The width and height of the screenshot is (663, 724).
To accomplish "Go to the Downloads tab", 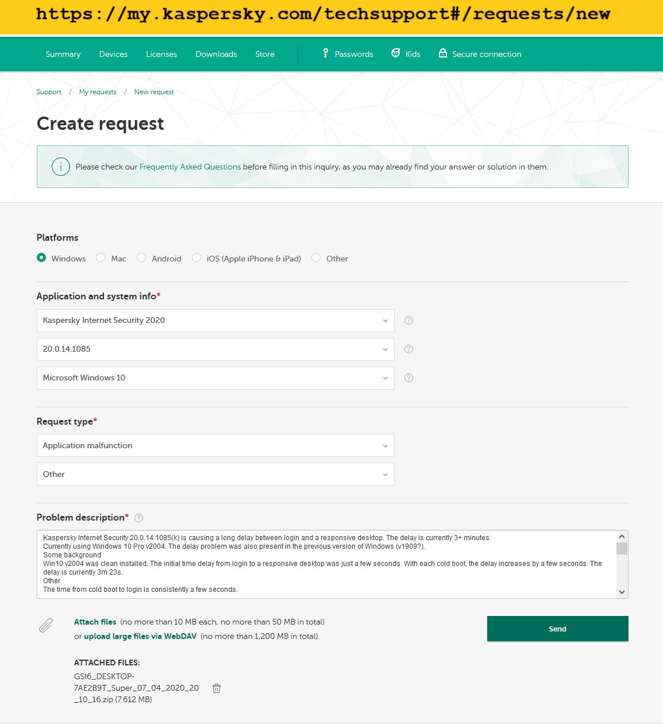I will (x=216, y=54).
